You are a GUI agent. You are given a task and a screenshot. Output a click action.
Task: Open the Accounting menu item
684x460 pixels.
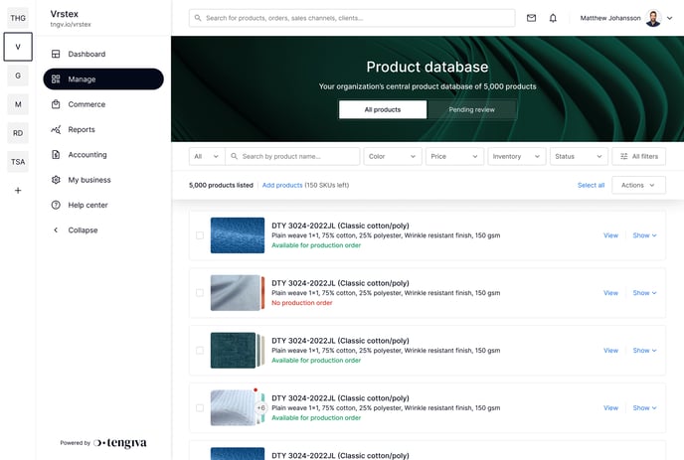pyautogui.click(x=103, y=154)
